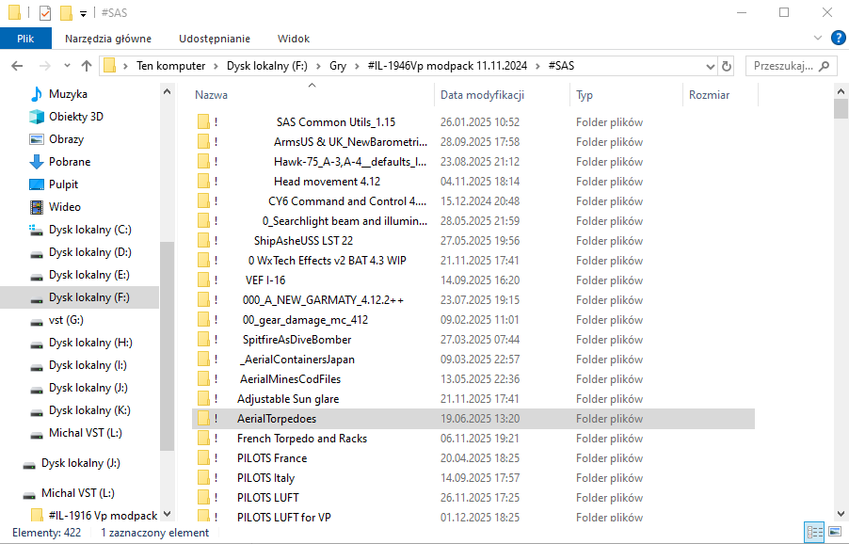Click the Adjustable Sun glare folder icon
The width and height of the screenshot is (849, 544).
203,399
